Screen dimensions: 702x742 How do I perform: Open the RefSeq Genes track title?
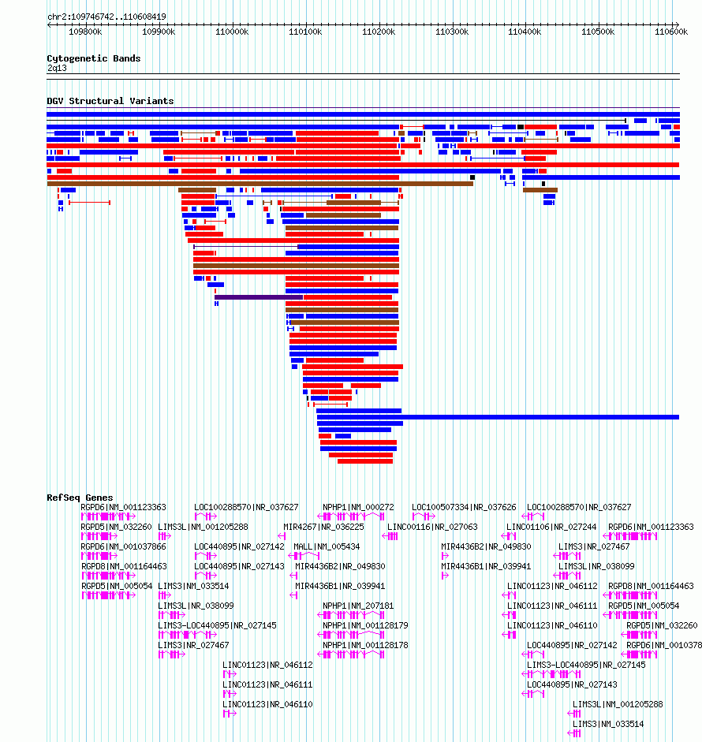coord(80,498)
